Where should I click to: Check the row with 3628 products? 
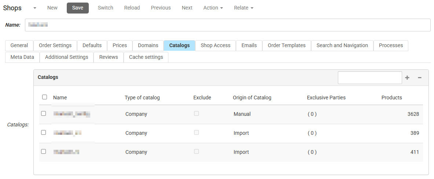point(44,114)
